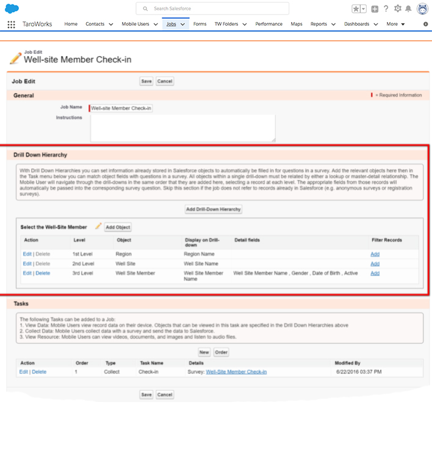Viewport: 432px width, 458px height.
Task: Click the Add Object button
Action: click(118, 227)
